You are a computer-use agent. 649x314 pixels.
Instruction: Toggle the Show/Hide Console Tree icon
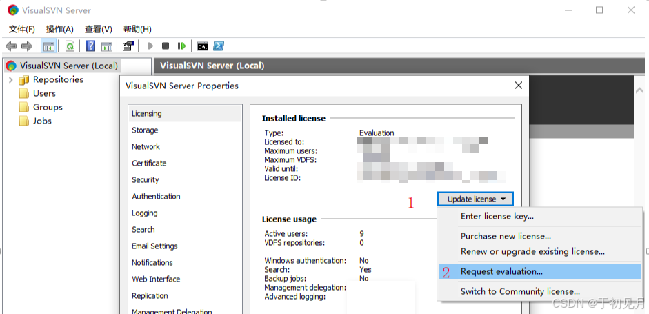point(49,46)
